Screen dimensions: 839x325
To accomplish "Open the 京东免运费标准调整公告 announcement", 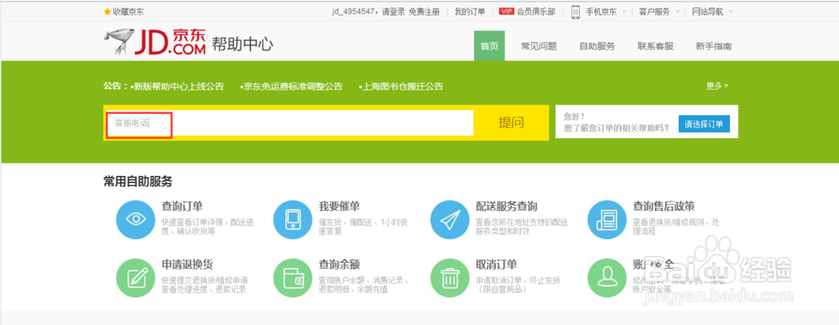I will [x=292, y=86].
